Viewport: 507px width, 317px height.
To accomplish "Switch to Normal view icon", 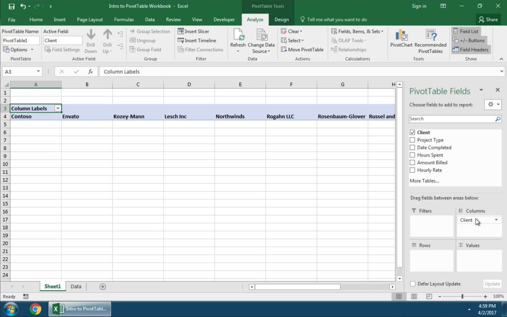I will pyautogui.click(x=399, y=296).
